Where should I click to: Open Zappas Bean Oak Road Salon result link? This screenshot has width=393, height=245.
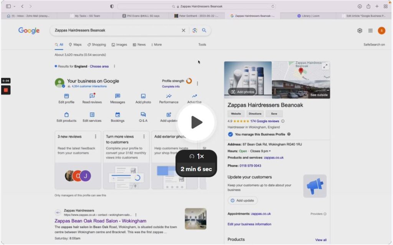tap(100, 221)
